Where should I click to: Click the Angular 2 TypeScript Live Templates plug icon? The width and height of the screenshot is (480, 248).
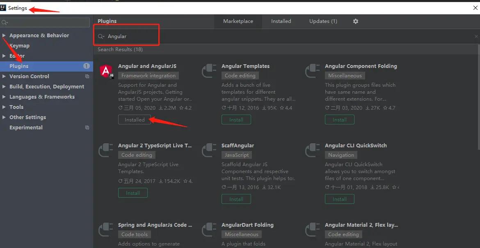click(x=106, y=151)
